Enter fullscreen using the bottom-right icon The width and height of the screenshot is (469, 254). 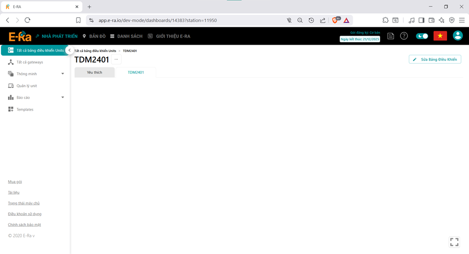(454, 242)
